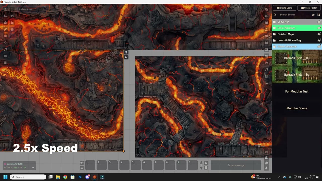Screen dimensions: 322x181
Task: Create a scene in Matrix Converter folder
Action: (x=319, y=46)
